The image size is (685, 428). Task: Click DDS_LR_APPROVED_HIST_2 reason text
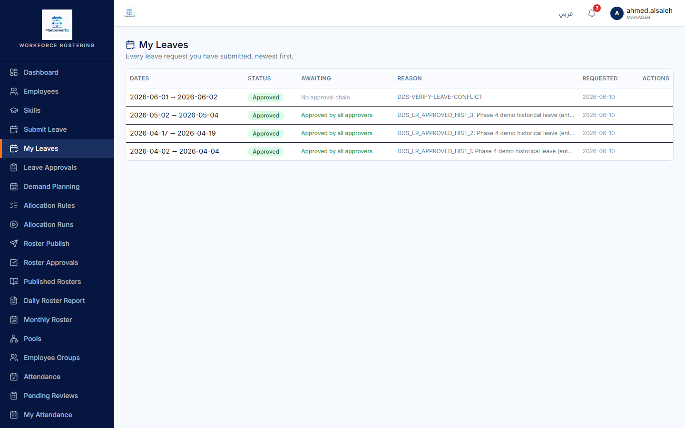tap(486, 133)
